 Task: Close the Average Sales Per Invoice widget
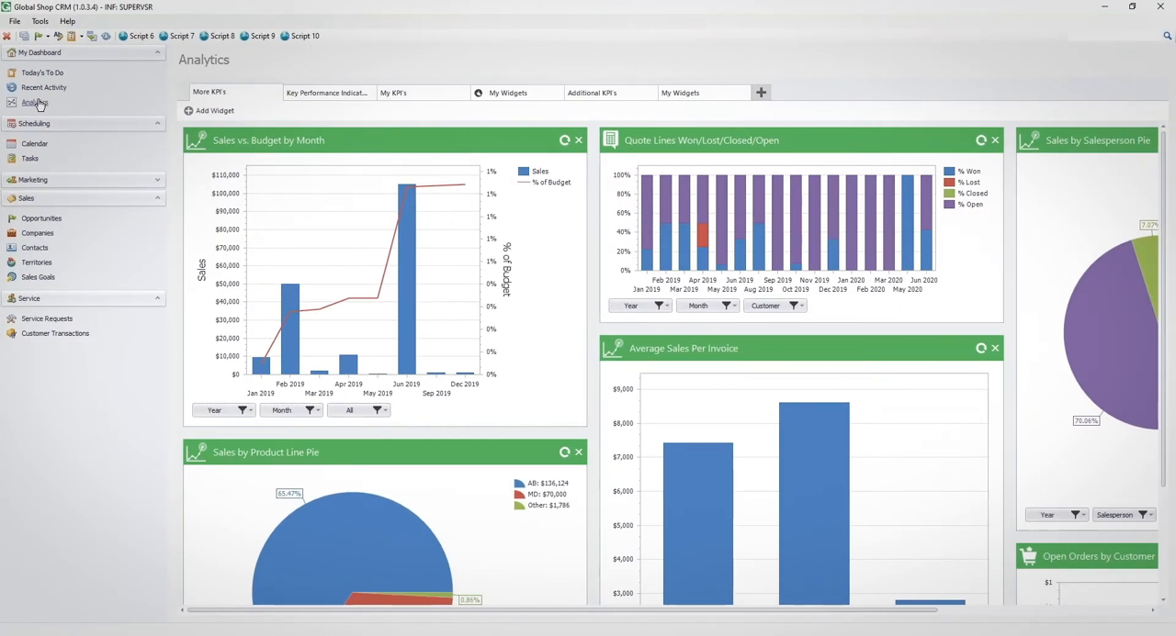point(995,349)
